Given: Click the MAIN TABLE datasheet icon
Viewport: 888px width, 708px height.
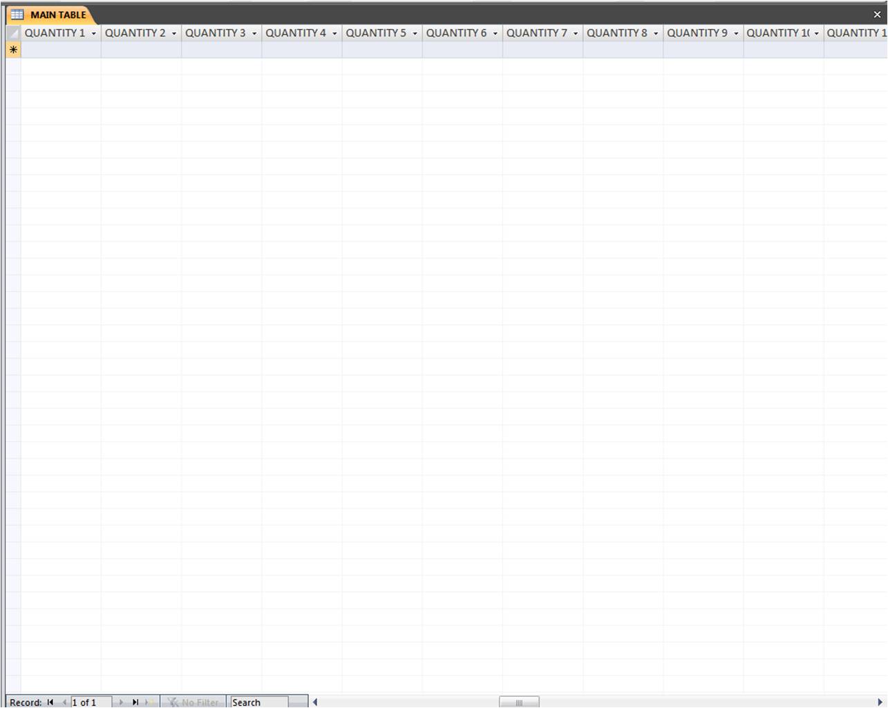Looking at the screenshot, I should (x=17, y=15).
